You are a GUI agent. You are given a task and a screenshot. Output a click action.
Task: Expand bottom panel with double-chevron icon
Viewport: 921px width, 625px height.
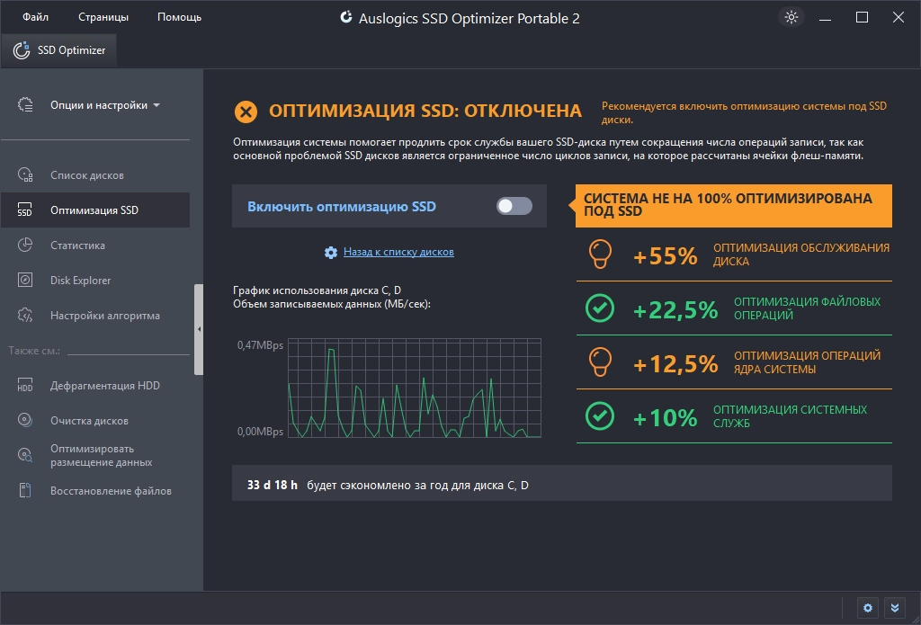click(895, 607)
